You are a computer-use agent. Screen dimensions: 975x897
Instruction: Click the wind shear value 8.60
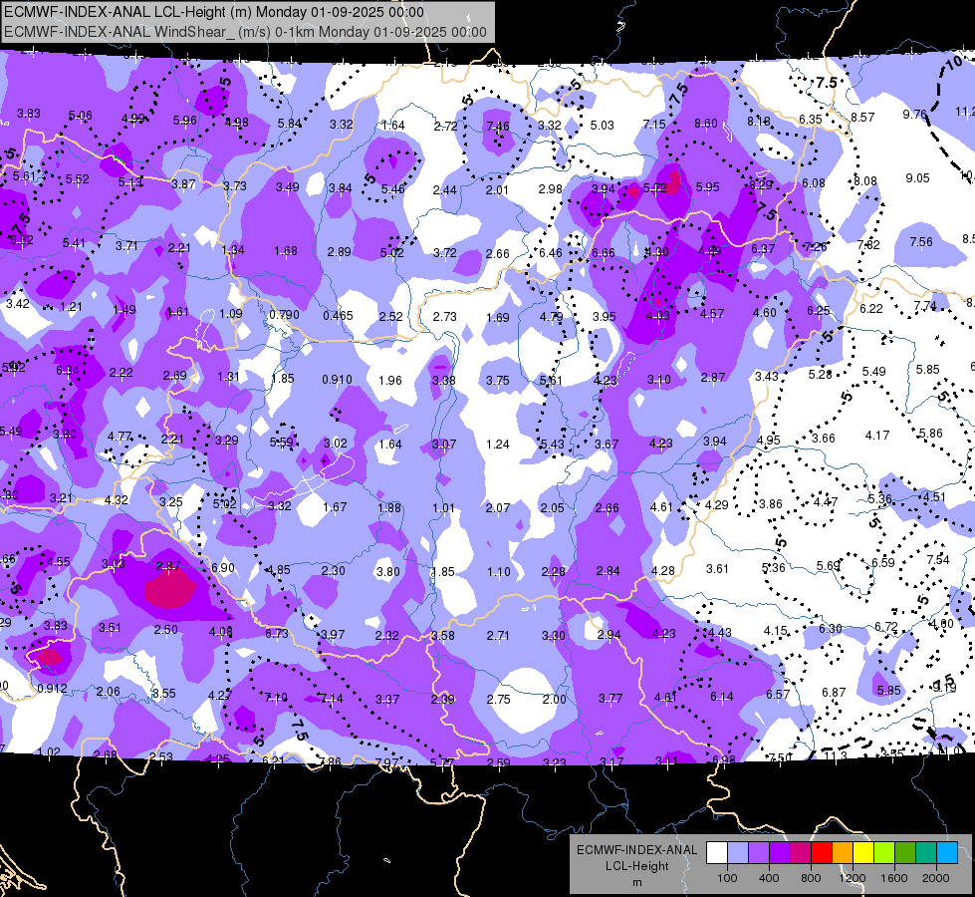click(706, 124)
